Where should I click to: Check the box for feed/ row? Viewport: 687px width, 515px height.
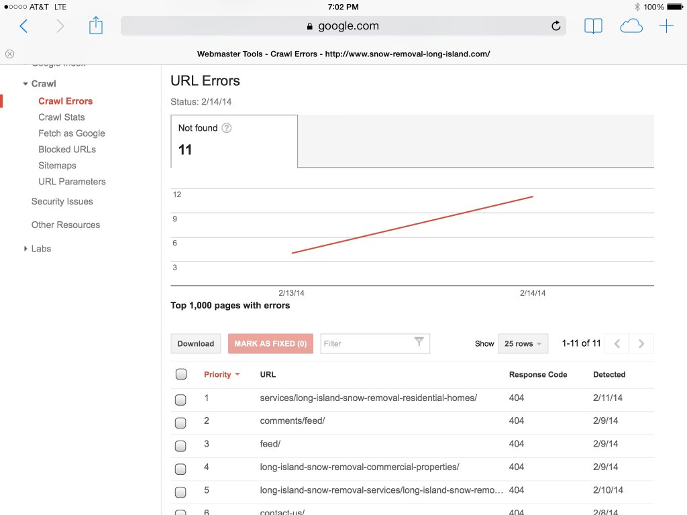point(180,446)
